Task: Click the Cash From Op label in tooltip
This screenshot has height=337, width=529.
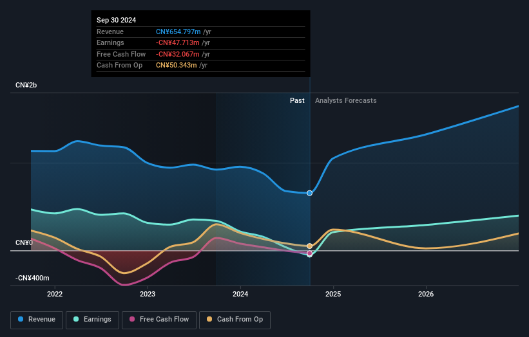Action: click(119, 66)
